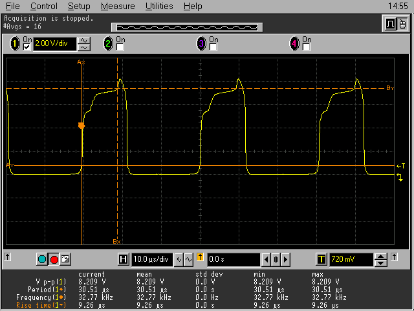Click the mean Frequency value 32.77 kHz
The width and height of the screenshot is (414, 311).
coord(154,297)
